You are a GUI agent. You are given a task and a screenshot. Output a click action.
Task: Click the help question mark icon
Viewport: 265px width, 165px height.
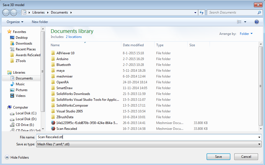tap(256, 22)
